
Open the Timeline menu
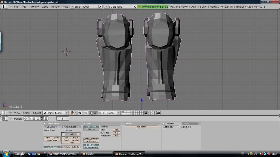coord(34,7)
